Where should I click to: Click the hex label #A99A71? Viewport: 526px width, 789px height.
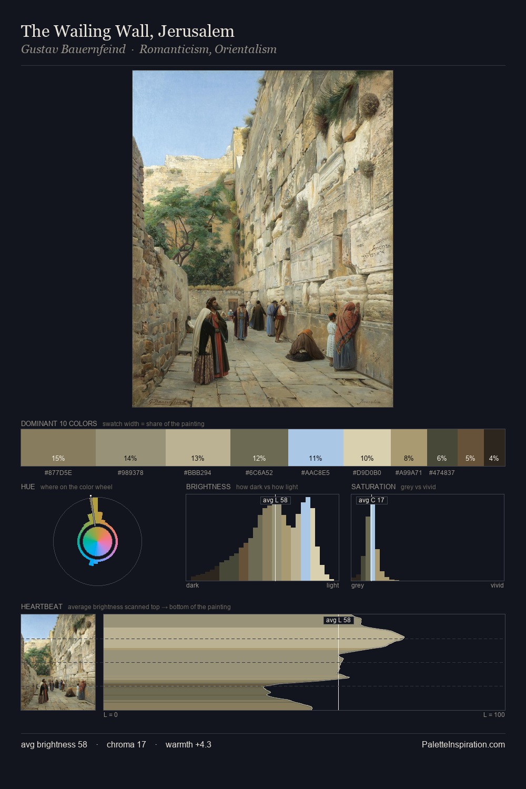(x=409, y=473)
